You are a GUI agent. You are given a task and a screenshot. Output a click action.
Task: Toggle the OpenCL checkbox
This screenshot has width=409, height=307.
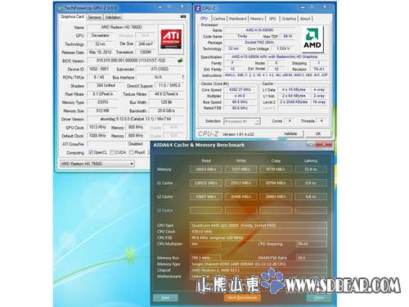click(91, 152)
